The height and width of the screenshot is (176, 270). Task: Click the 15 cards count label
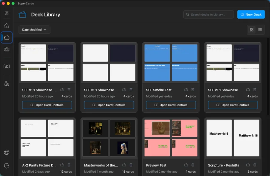128,172
